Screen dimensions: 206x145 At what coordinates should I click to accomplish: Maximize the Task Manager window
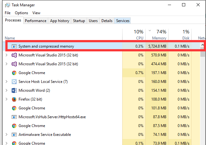(x=184, y=5)
